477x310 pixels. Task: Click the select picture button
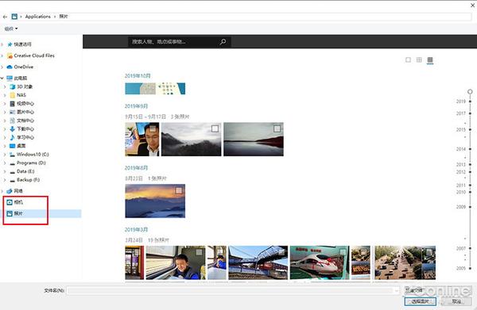click(420, 301)
